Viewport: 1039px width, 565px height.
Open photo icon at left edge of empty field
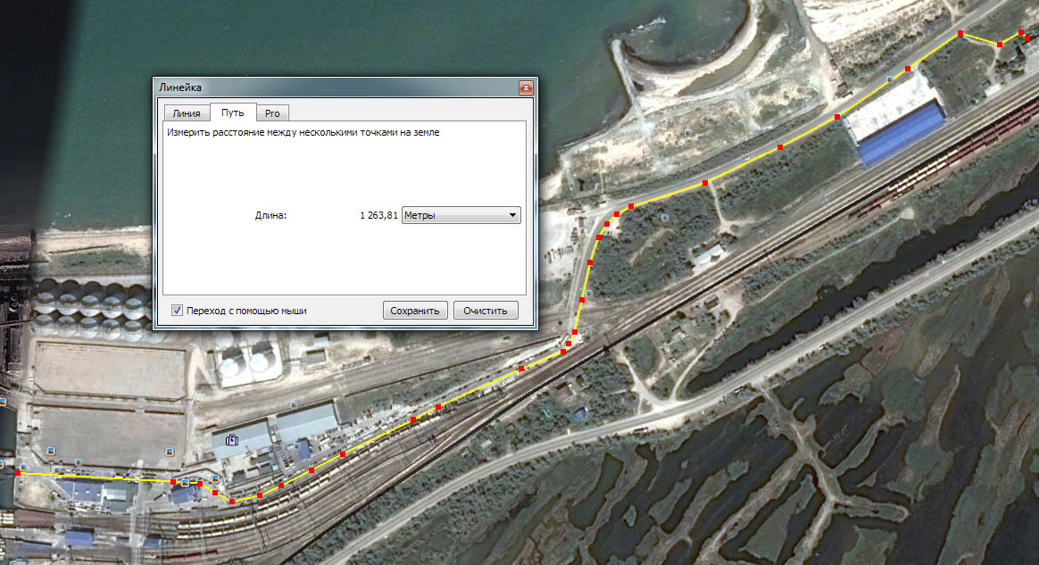click(50, 450)
